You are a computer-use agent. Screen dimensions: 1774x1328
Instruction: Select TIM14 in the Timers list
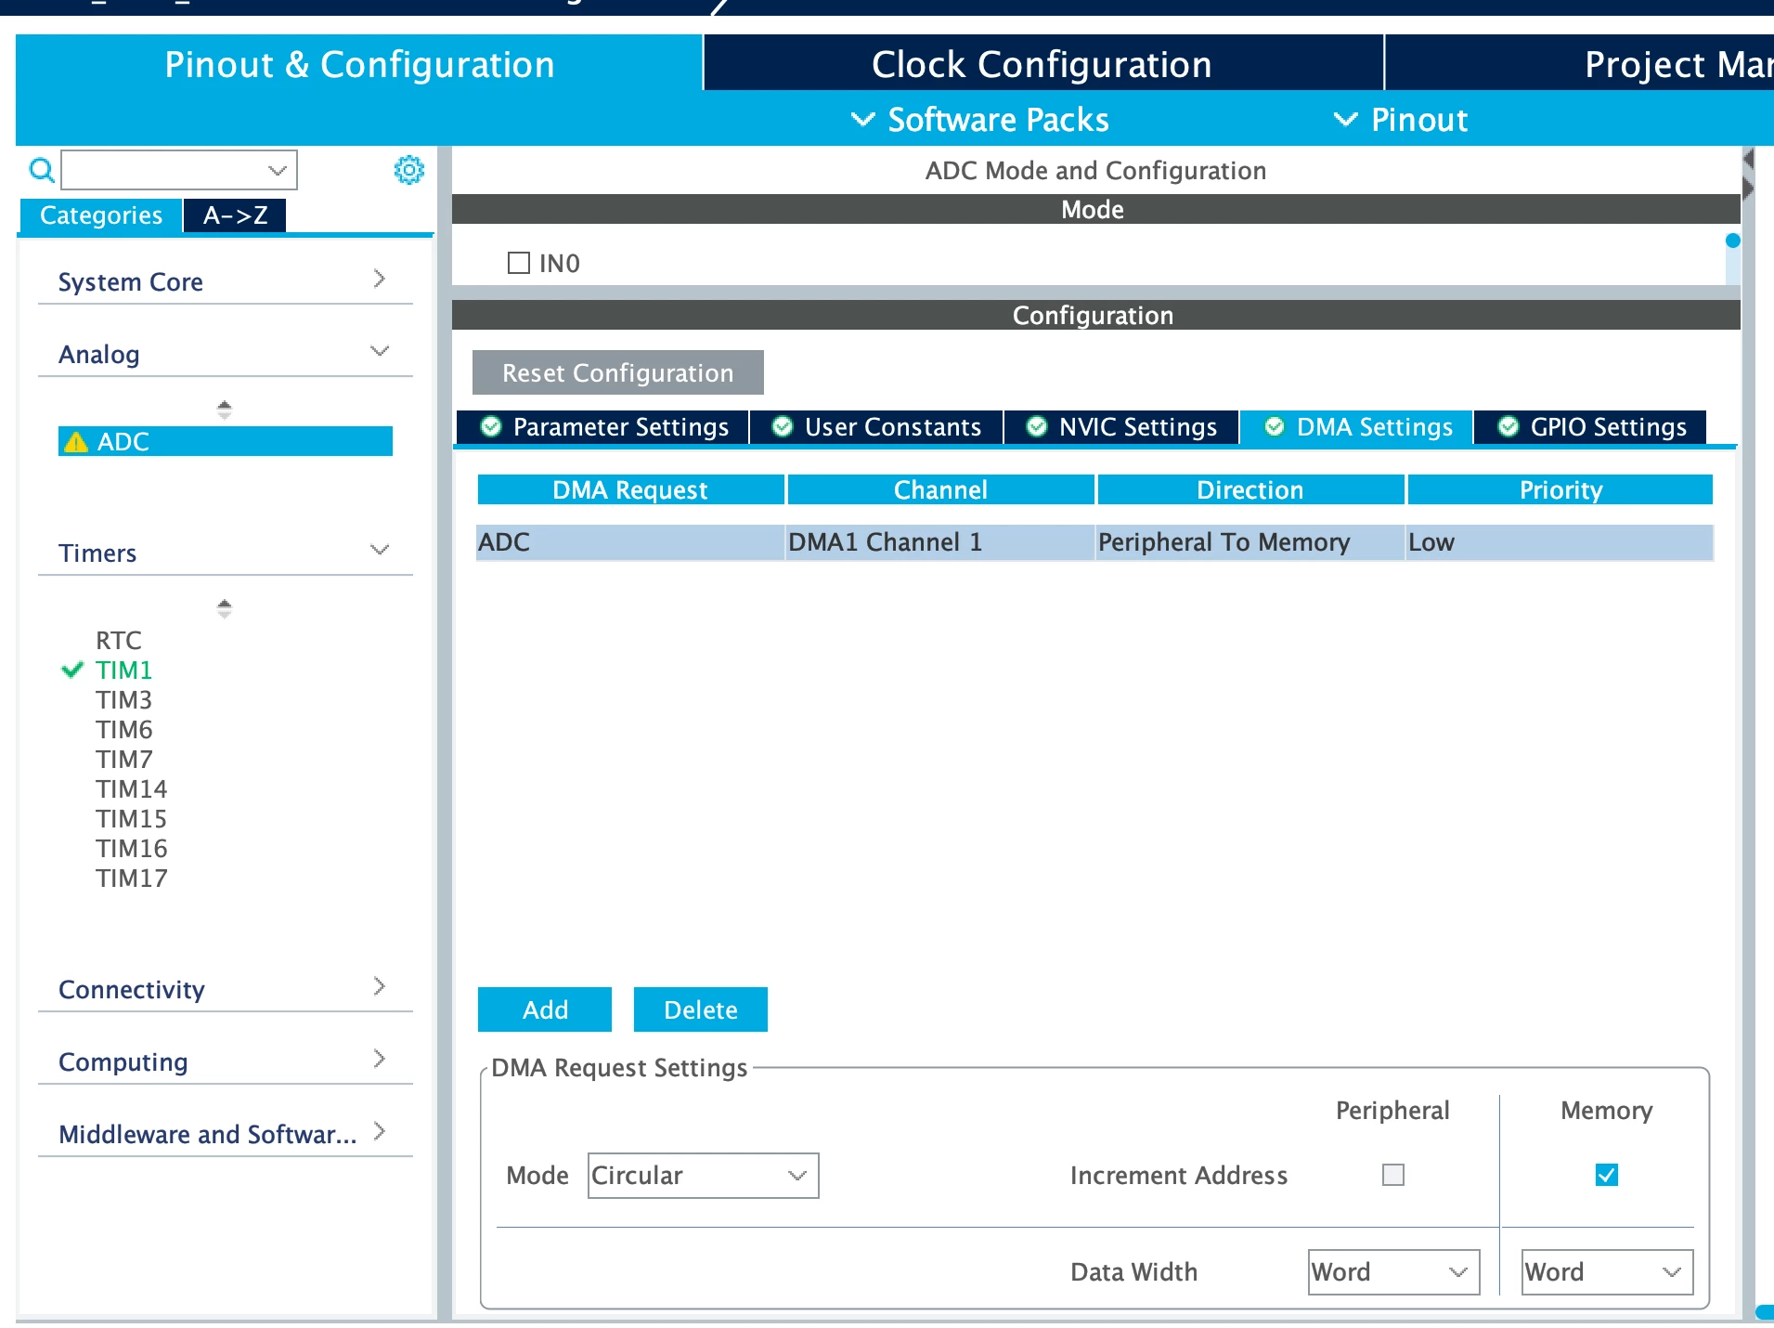pos(131,788)
